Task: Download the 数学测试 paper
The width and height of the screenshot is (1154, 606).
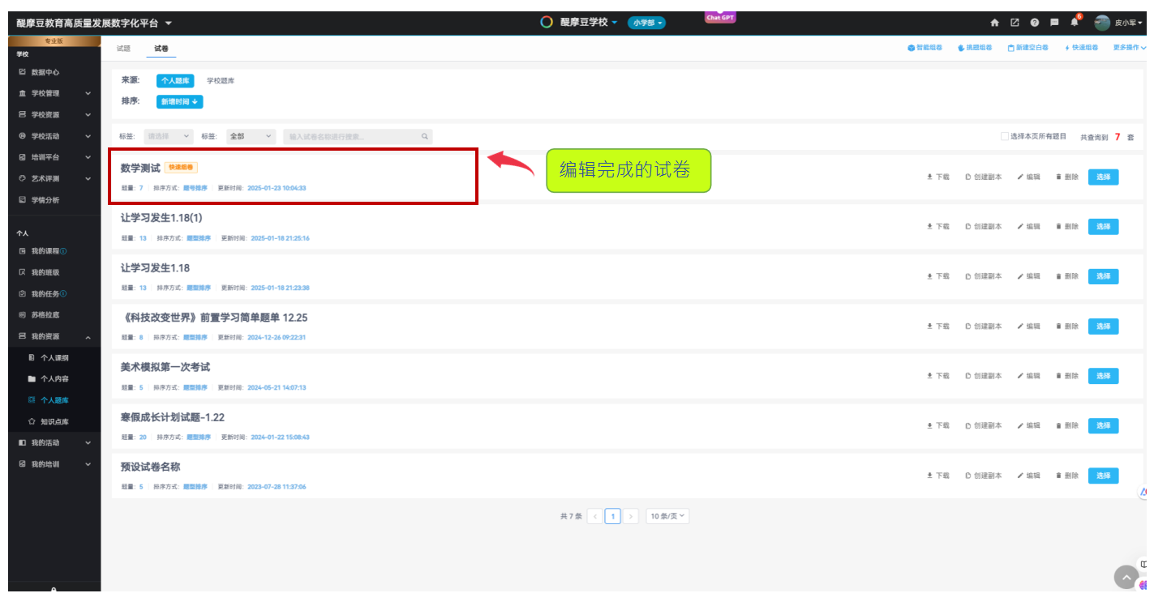Action: tap(938, 177)
